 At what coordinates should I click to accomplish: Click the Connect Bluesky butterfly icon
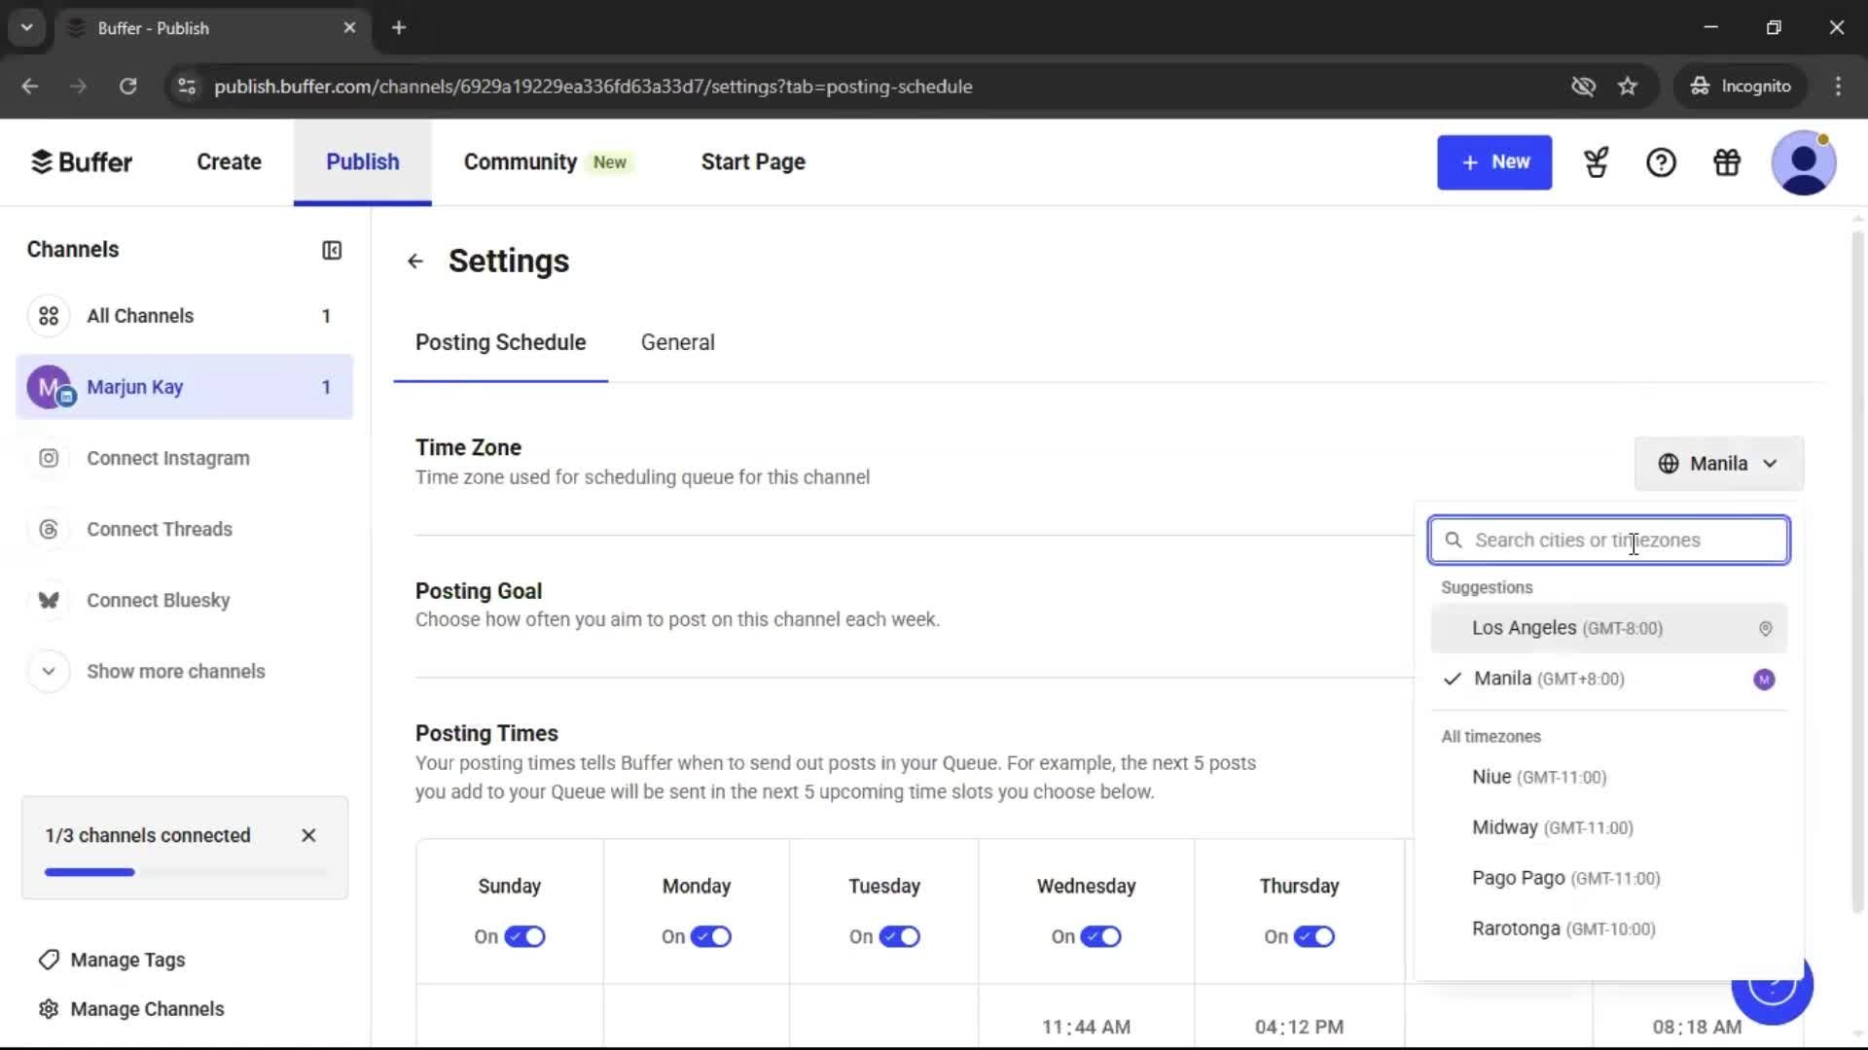click(49, 600)
